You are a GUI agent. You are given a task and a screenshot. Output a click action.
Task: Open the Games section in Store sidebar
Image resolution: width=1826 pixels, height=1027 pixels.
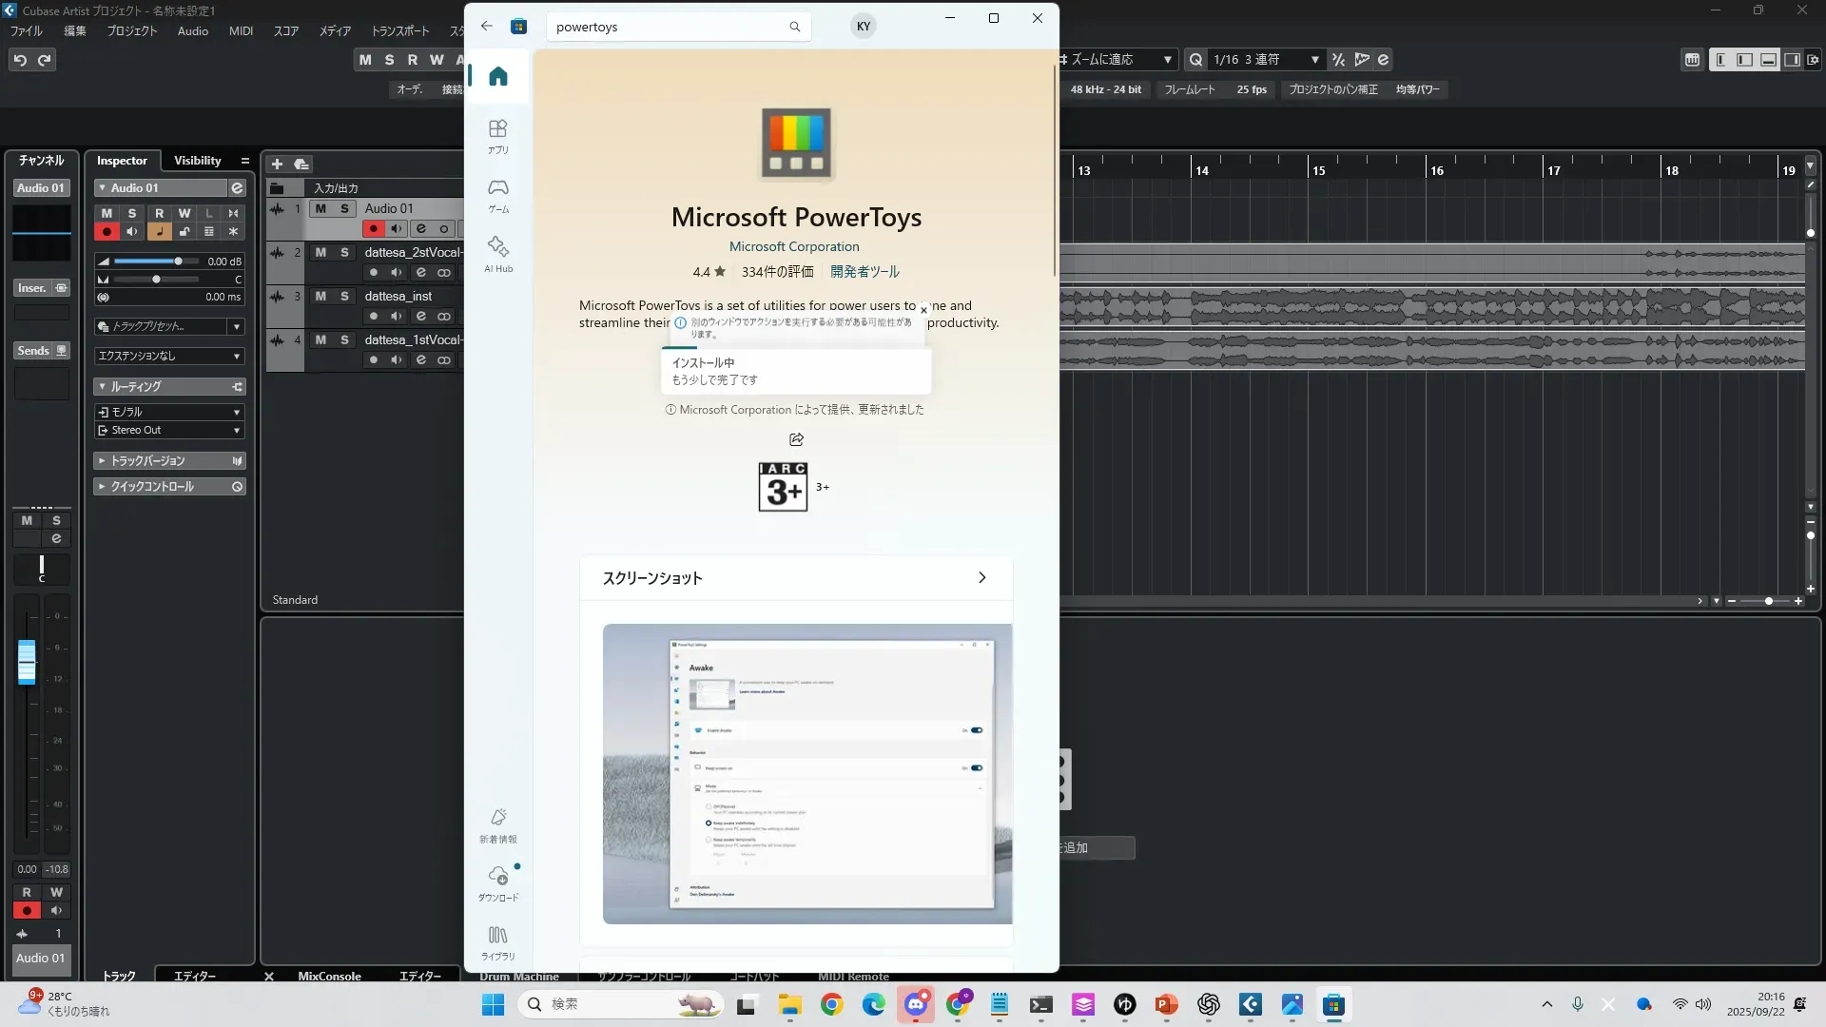[497, 195]
